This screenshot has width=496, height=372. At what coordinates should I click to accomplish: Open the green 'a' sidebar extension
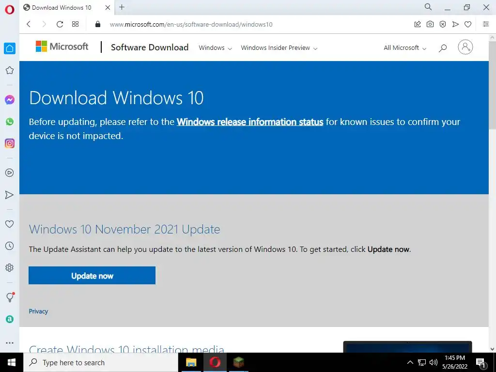[10, 319]
